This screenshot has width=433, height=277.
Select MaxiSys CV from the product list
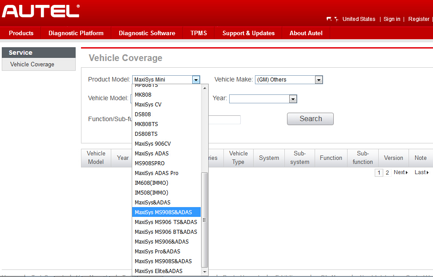(148, 105)
